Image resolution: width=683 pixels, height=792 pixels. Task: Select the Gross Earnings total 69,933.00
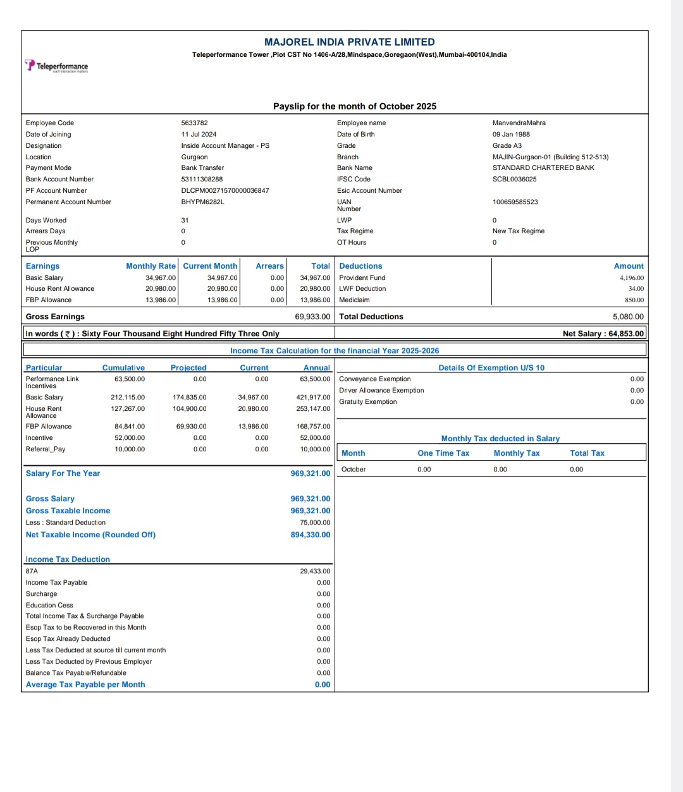[x=312, y=317]
